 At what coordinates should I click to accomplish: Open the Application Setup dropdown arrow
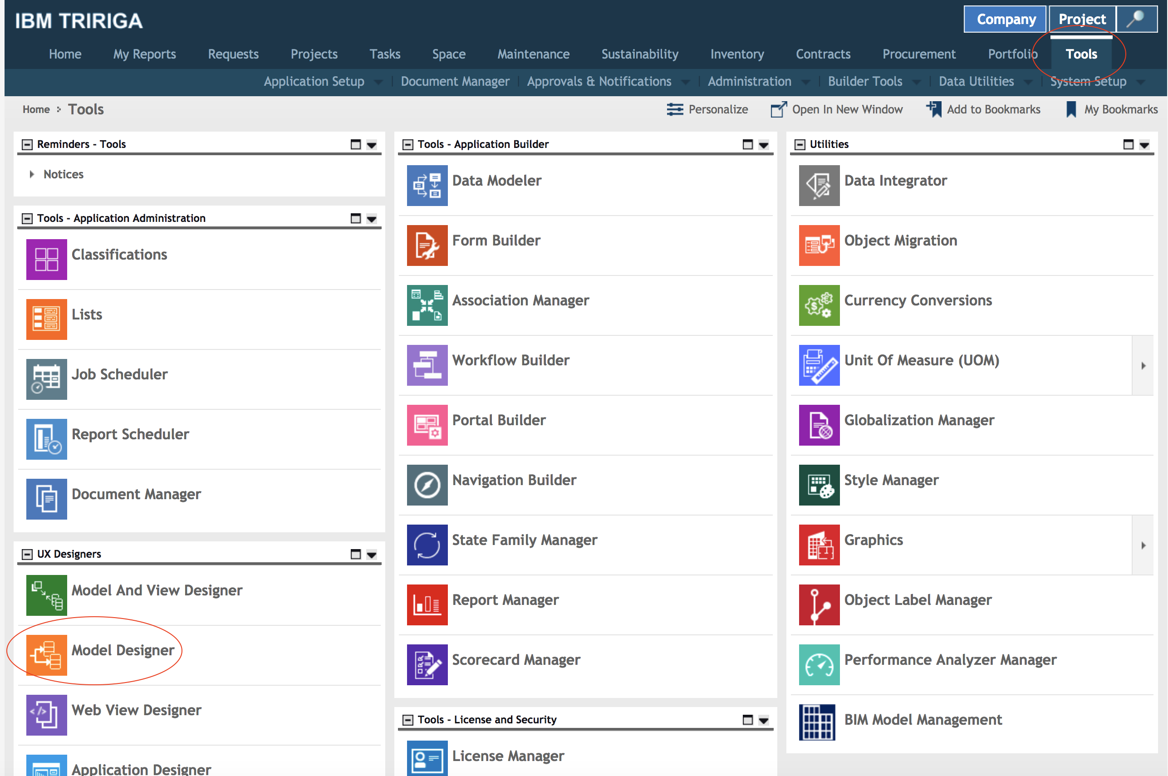pos(378,82)
